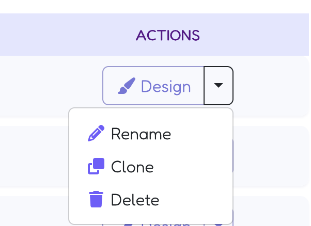Click the black-bordered split-button section next to Design
311x226 pixels.
pos(219,86)
